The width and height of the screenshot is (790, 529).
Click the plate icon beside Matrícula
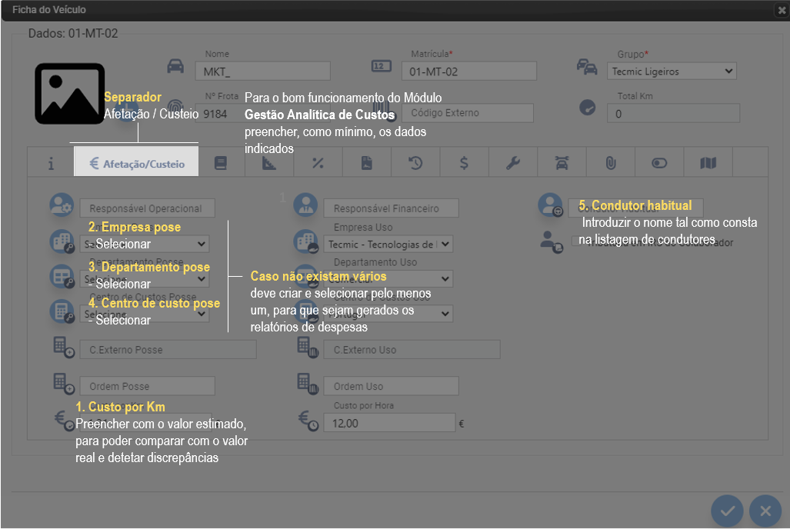[x=381, y=66]
